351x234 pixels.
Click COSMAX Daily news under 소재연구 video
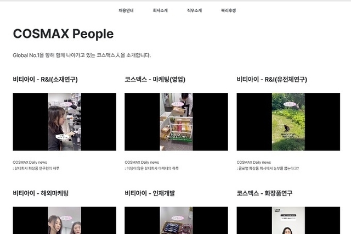click(x=30, y=162)
